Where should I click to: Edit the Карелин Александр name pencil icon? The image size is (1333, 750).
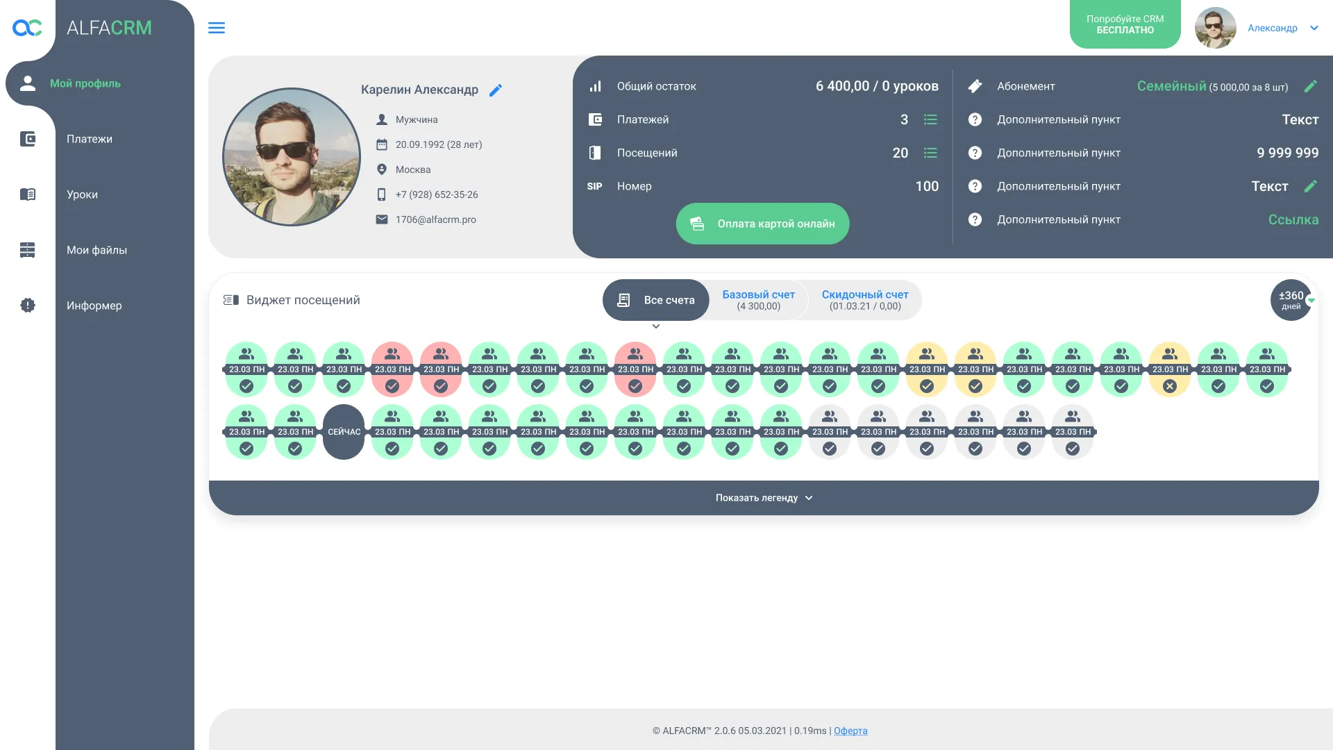click(496, 90)
